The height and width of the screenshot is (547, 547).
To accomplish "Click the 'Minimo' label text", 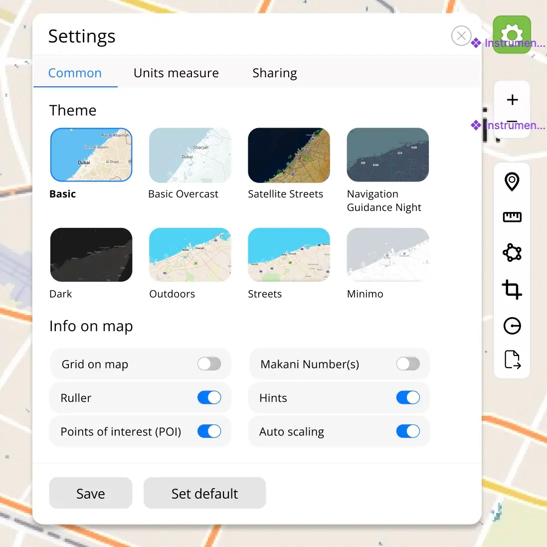I will [x=365, y=294].
